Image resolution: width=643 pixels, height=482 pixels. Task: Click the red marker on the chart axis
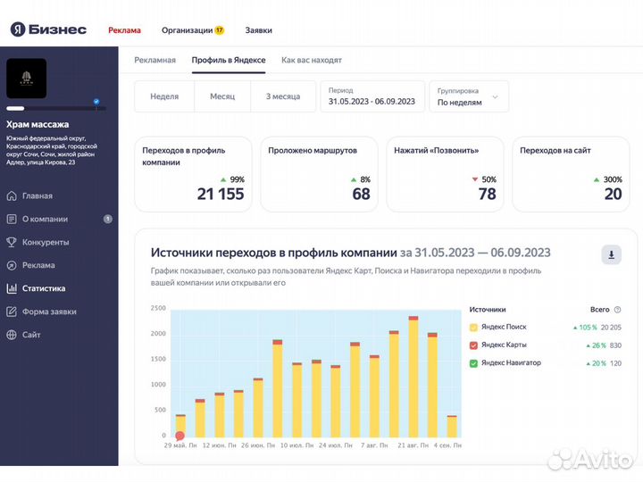[x=180, y=436]
